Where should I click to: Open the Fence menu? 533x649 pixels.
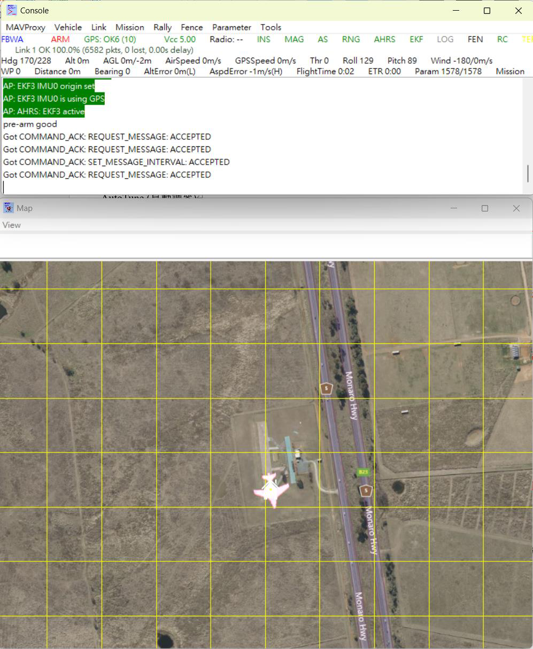click(192, 27)
